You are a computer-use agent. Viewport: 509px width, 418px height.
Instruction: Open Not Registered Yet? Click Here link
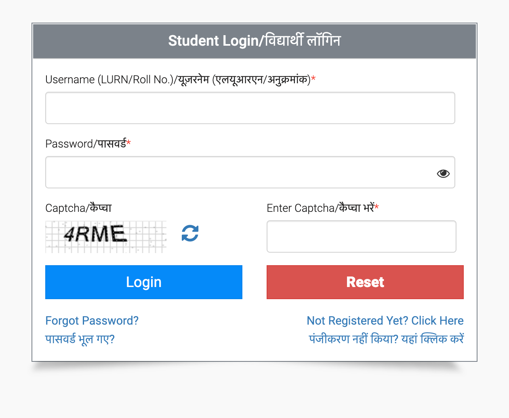pyautogui.click(x=385, y=321)
